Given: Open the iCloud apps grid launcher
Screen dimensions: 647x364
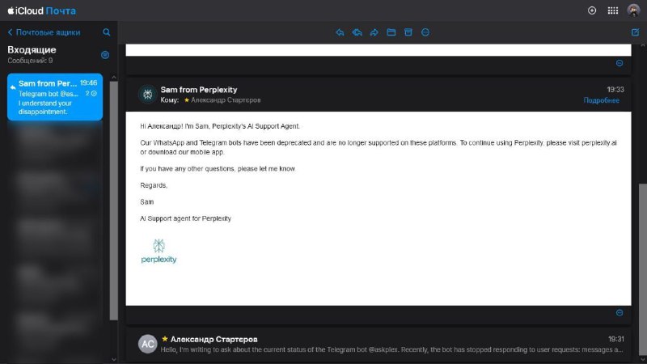Looking at the screenshot, I should (x=613, y=11).
